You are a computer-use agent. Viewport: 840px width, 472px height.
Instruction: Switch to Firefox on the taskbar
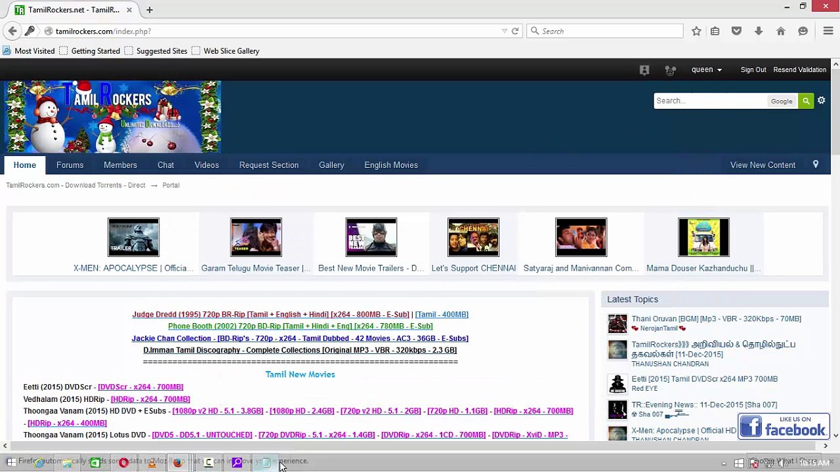coord(178,462)
